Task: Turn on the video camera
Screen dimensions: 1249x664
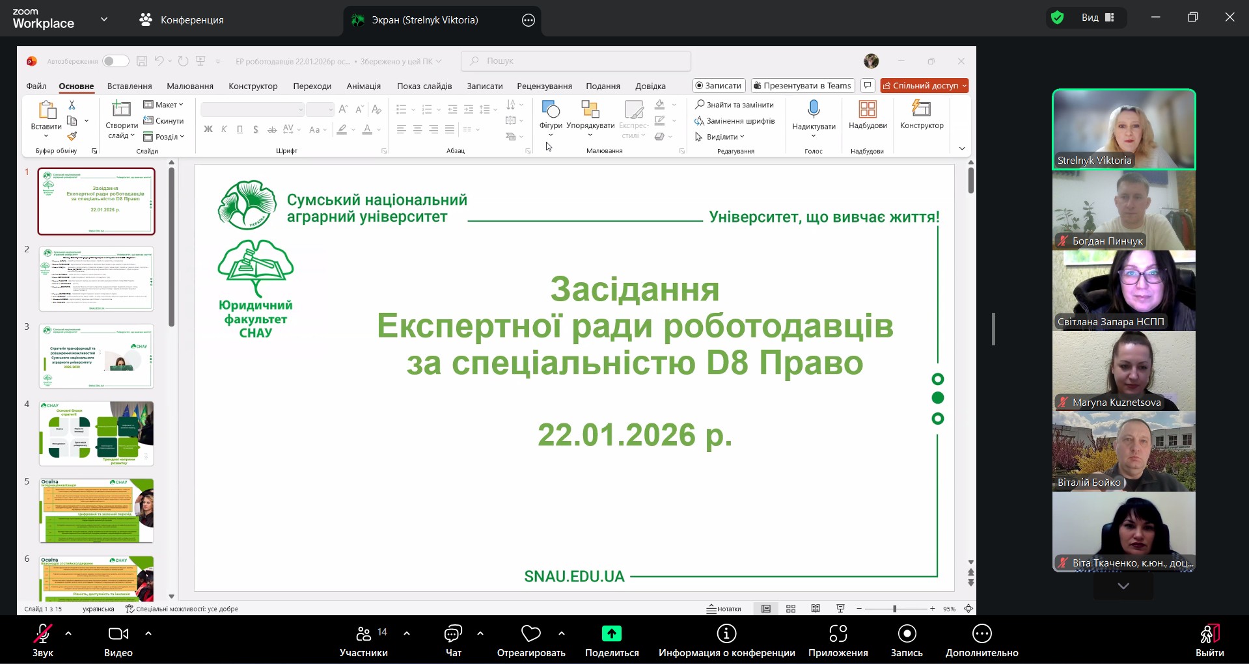Action: click(x=118, y=634)
